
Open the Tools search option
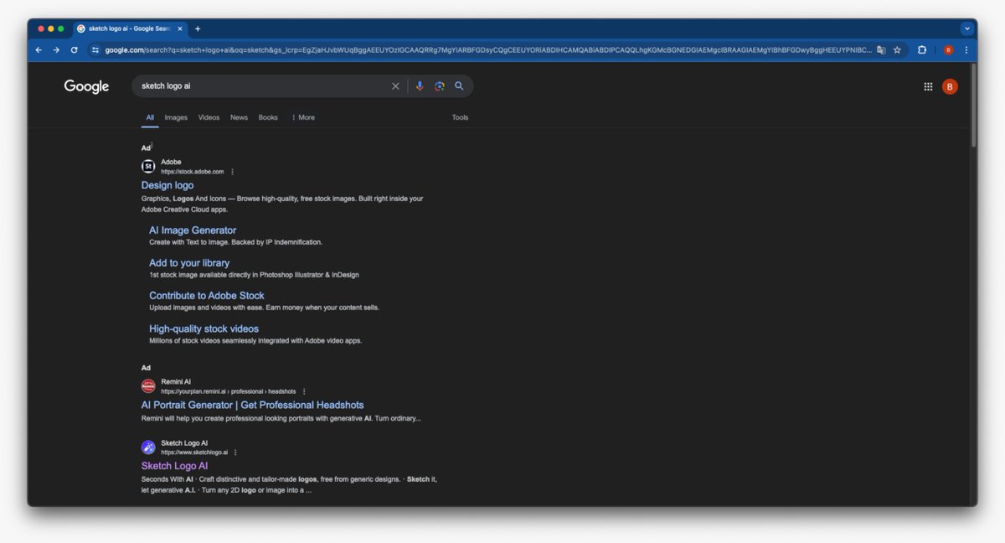click(461, 117)
